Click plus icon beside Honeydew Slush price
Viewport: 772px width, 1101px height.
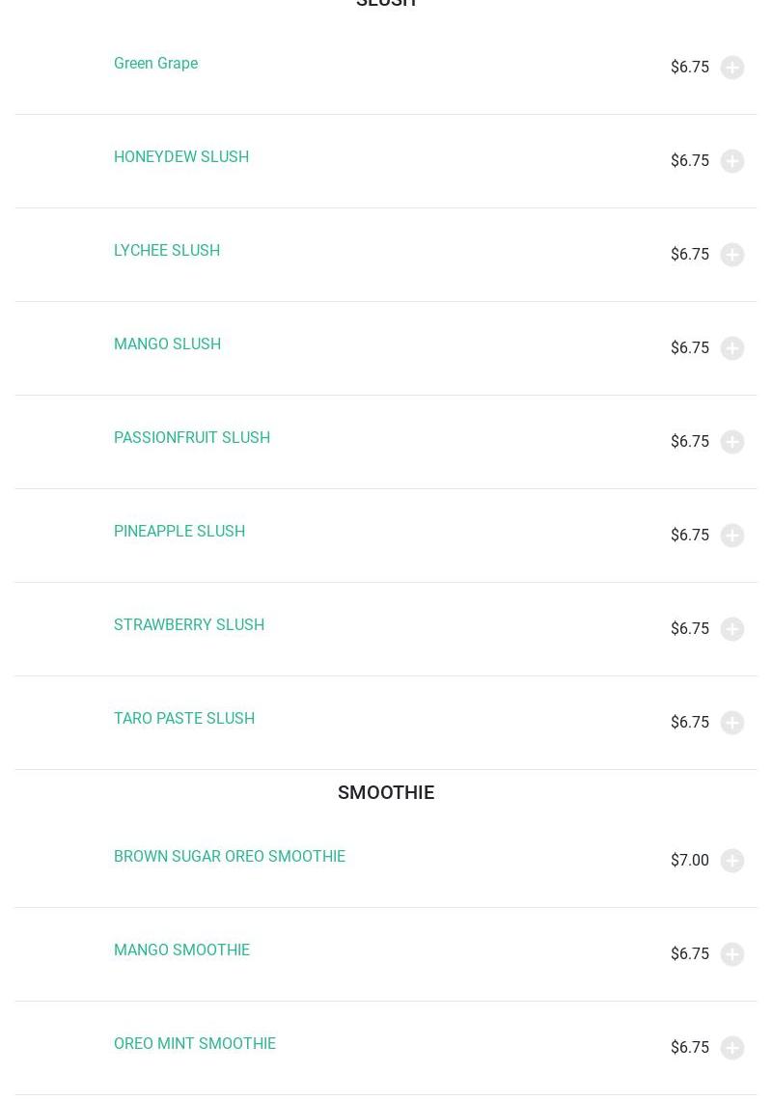click(732, 161)
